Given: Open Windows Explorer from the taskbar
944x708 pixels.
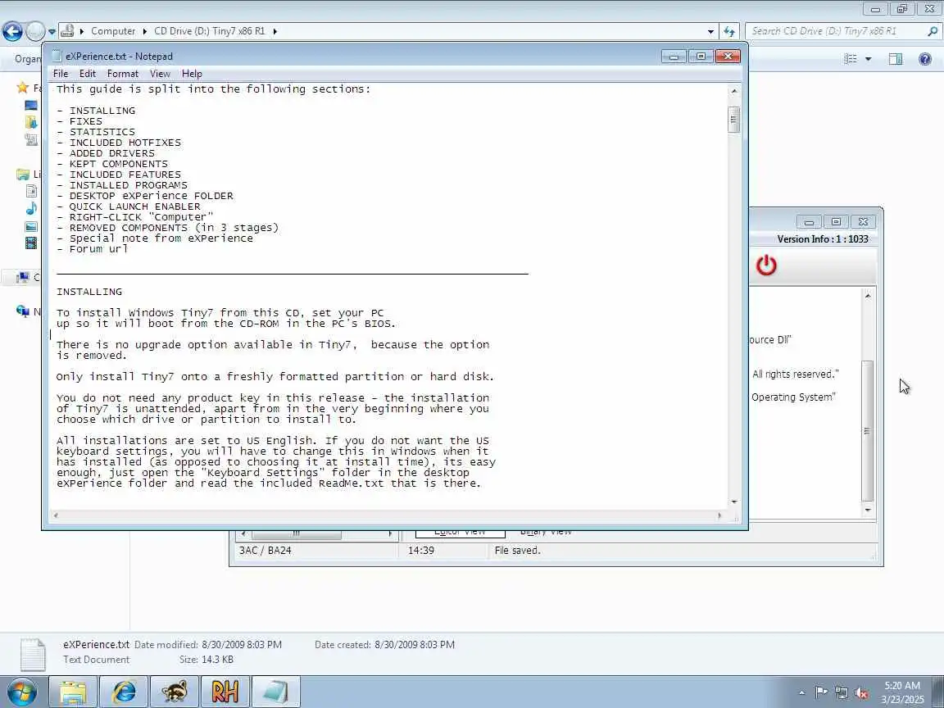Looking at the screenshot, I should [73, 692].
